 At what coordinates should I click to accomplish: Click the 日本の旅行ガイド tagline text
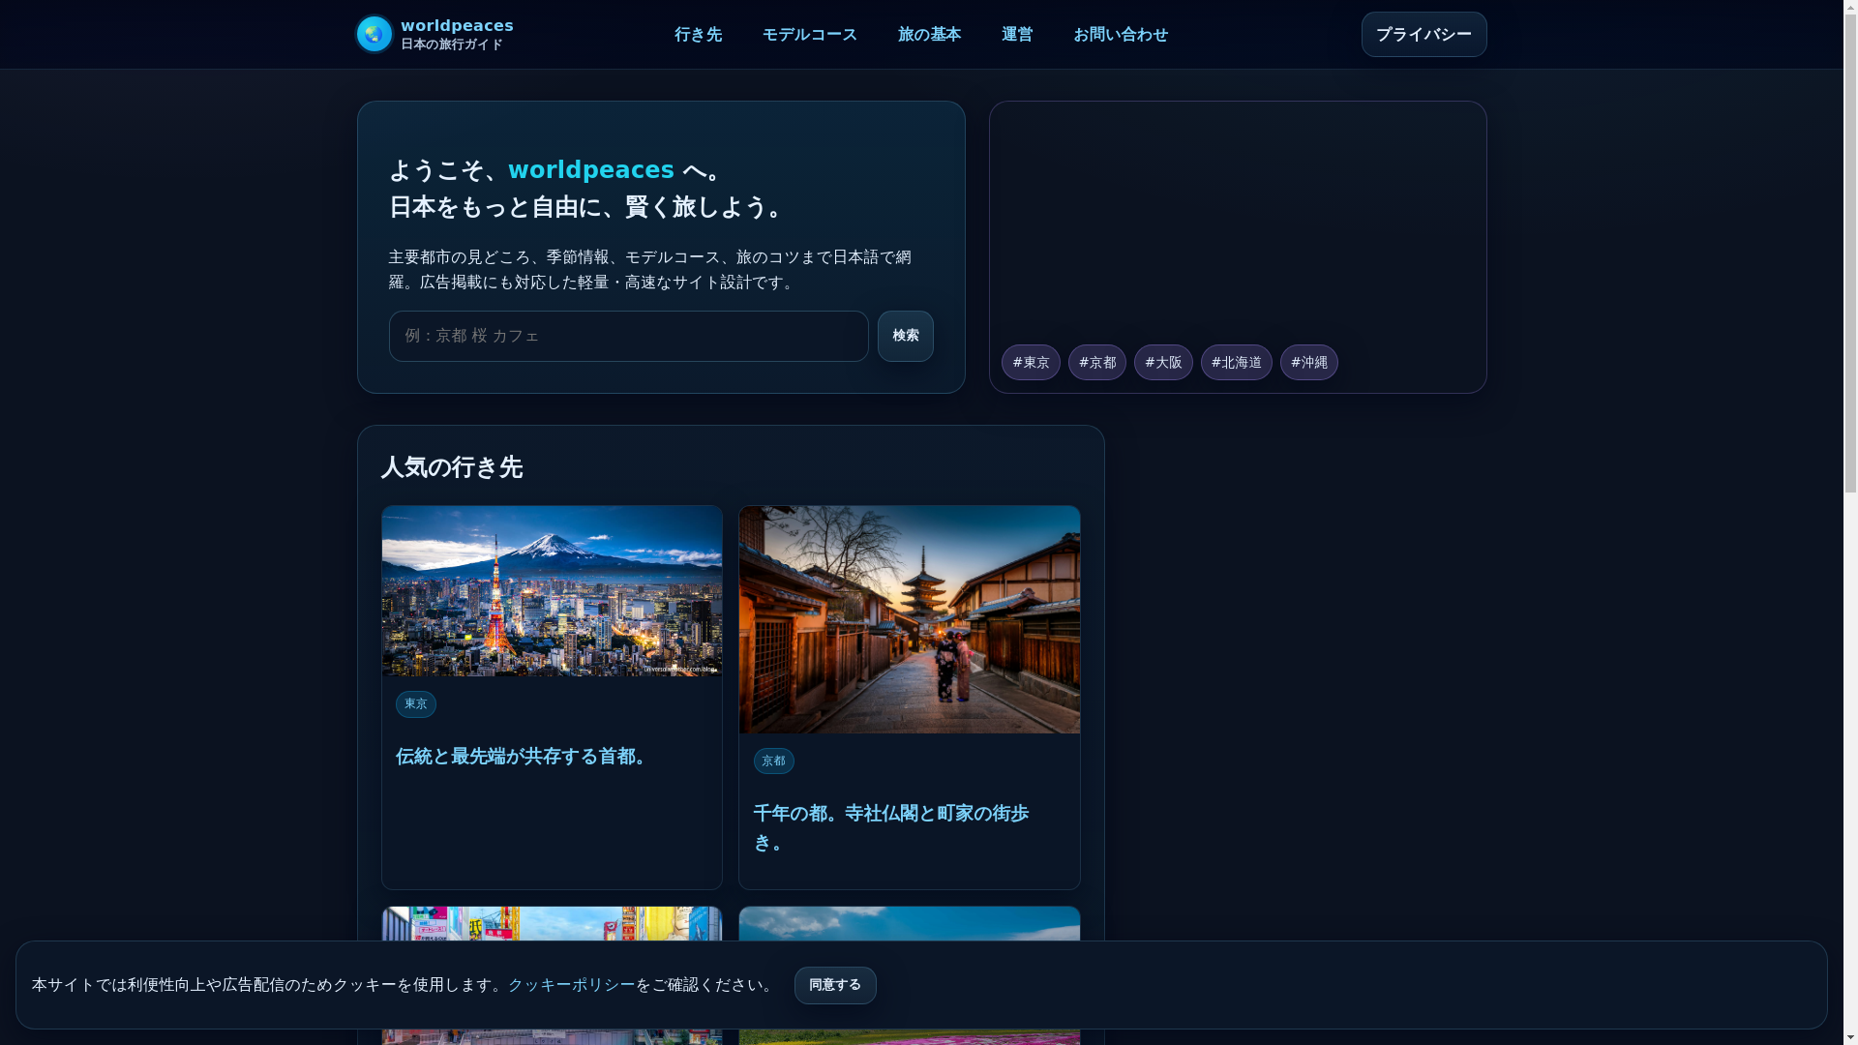coord(452,45)
